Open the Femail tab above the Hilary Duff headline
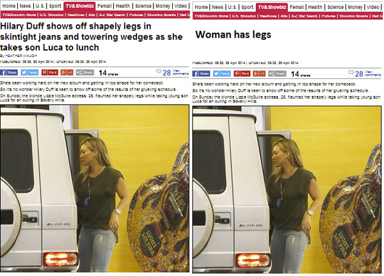This screenshot has height=276, width=384. click(104, 6)
